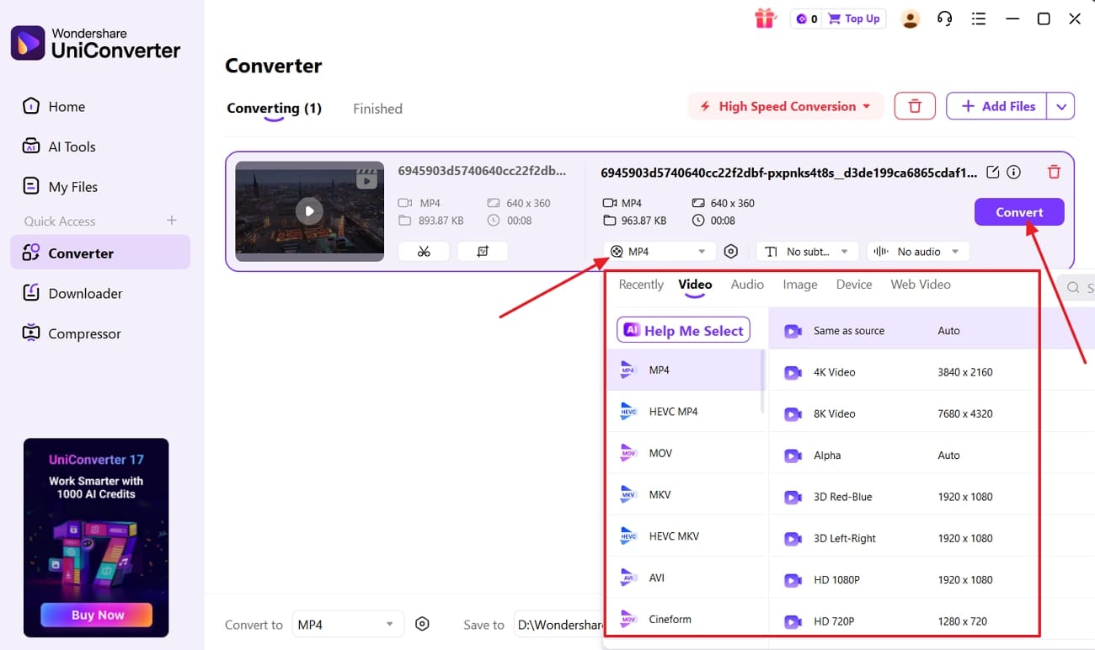The height and width of the screenshot is (650, 1095).
Task: Switch to the Converting (1) tab
Action: (x=275, y=109)
